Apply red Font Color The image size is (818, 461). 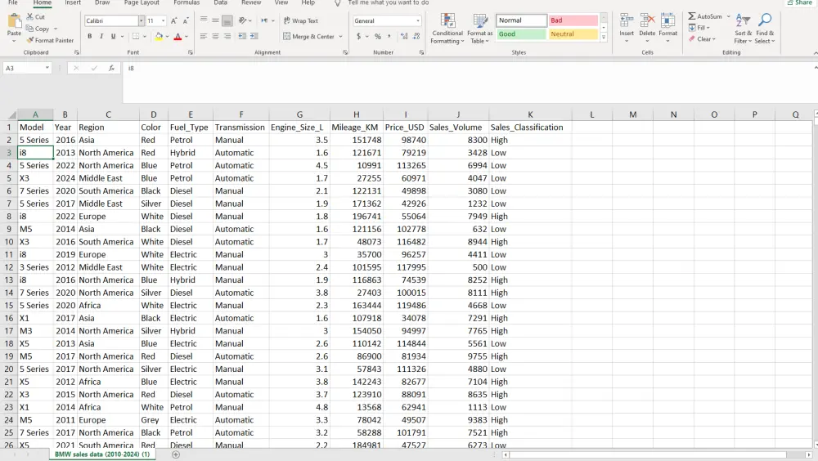pos(178,37)
